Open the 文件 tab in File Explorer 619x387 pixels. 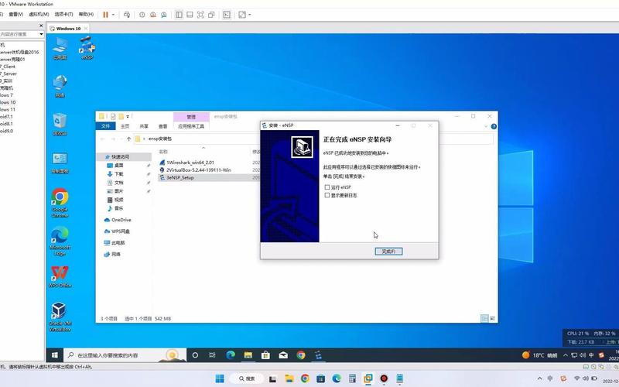[x=105, y=126]
